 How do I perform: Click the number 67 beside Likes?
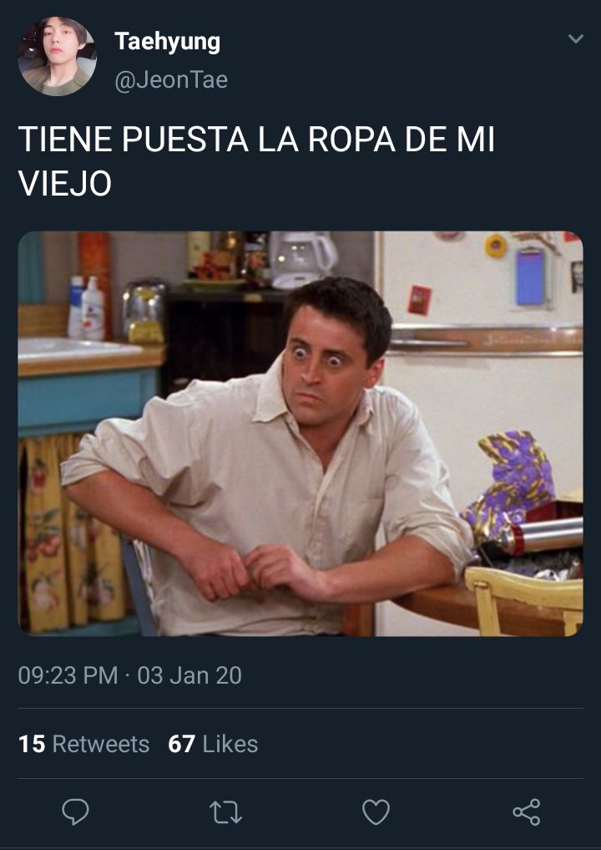(181, 744)
